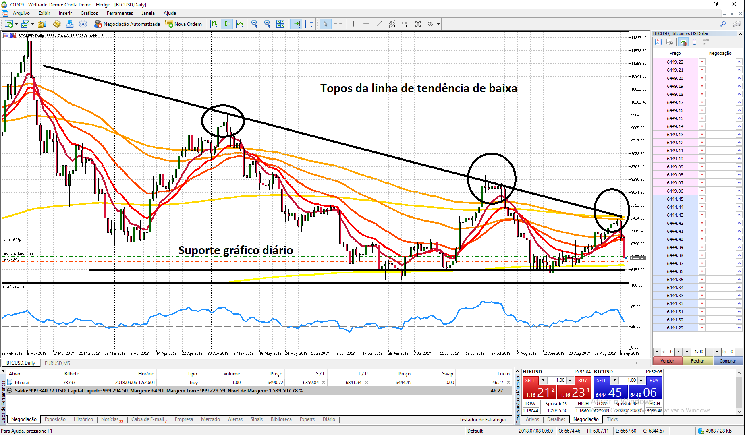Click the Comprar button in depth panel
The image size is (745, 435).
click(728, 361)
